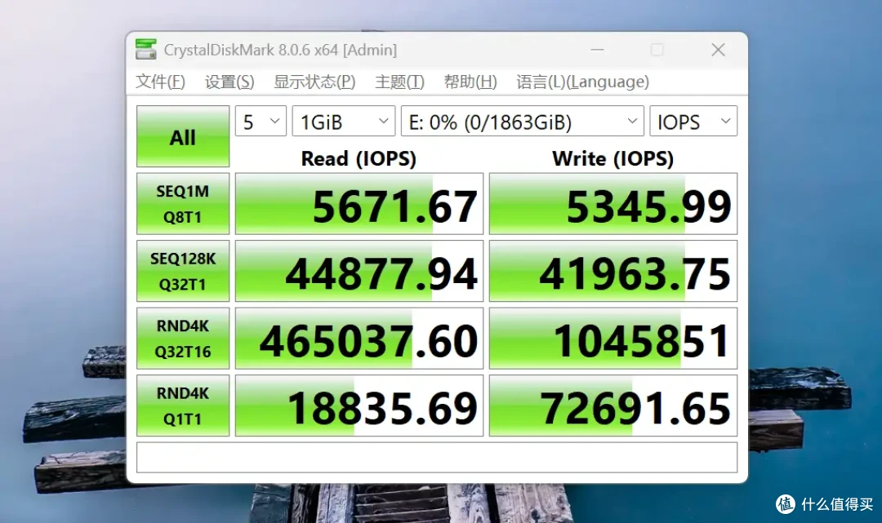Click the Read (IOPS) column header
The width and height of the screenshot is (882, 523).
pyautogui.click(x=359, y=158)
